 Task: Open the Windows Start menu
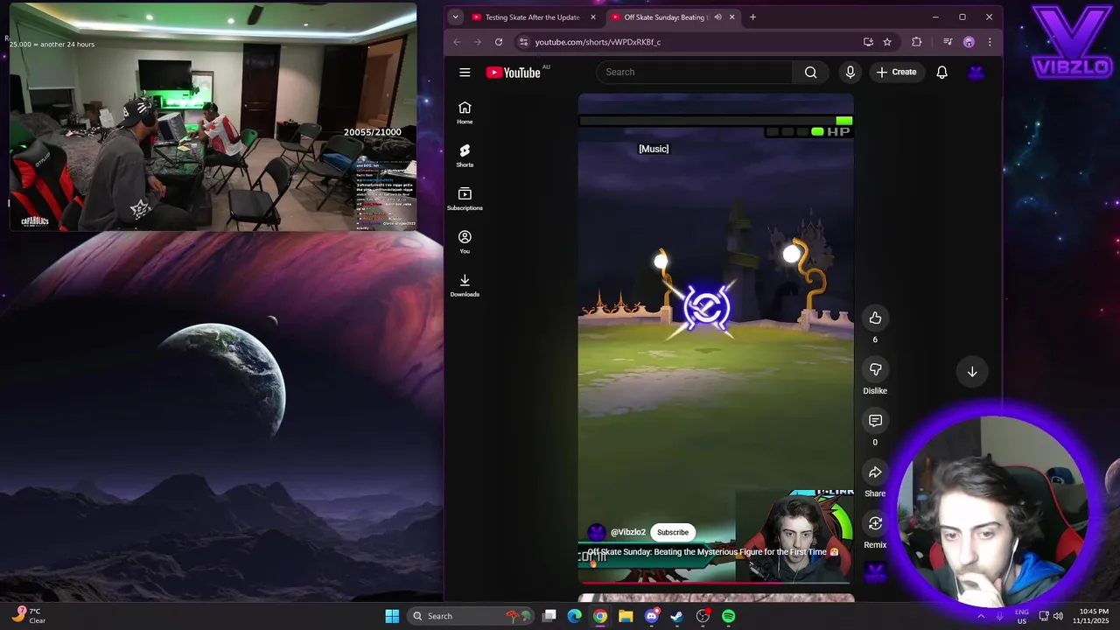tap(392, 616)
